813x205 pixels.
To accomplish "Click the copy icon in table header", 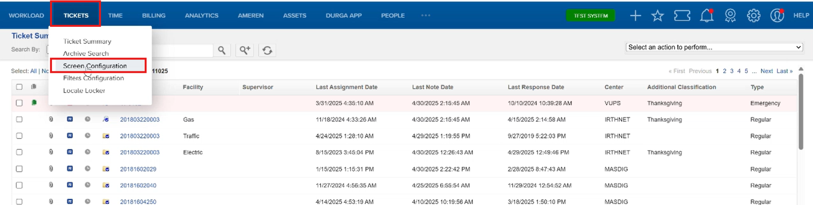I will pyautogui.click(x=34, y=87).
